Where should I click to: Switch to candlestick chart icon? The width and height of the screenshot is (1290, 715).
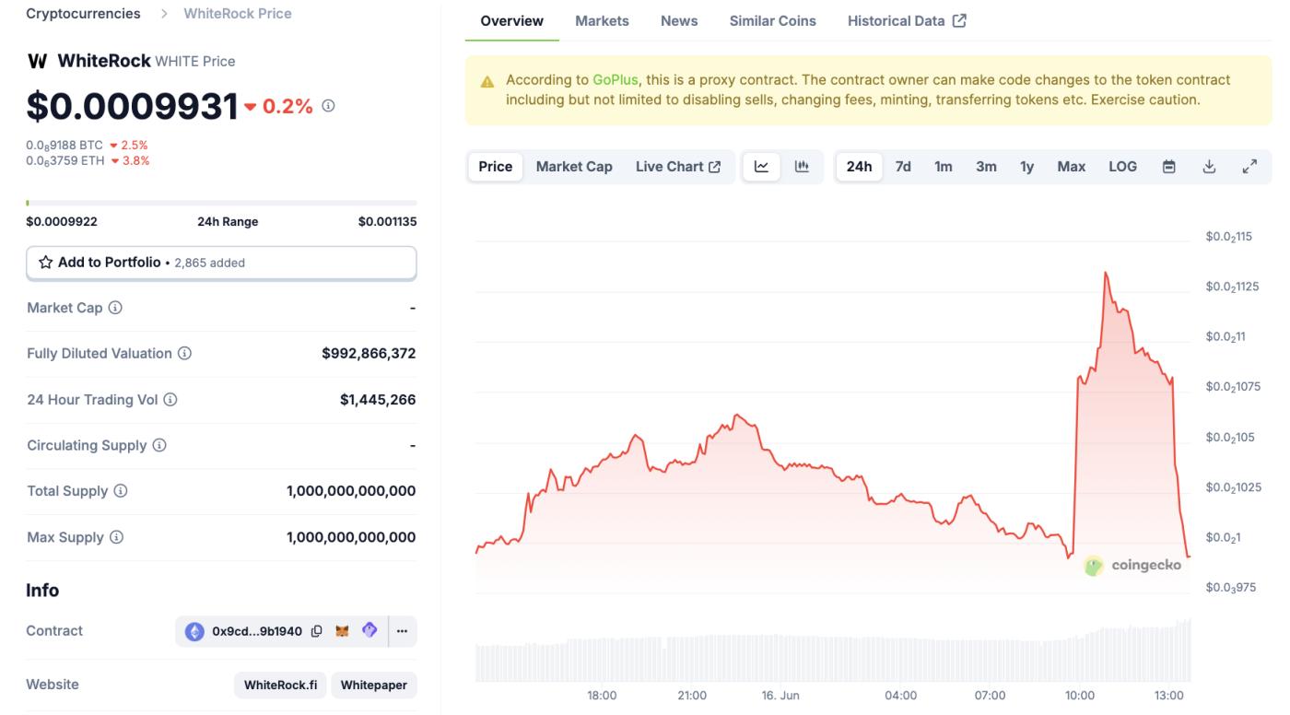click(801, 166)
